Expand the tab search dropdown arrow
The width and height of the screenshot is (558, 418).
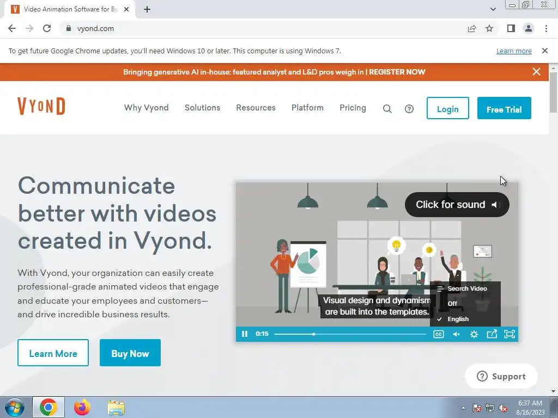pos(493,9)
